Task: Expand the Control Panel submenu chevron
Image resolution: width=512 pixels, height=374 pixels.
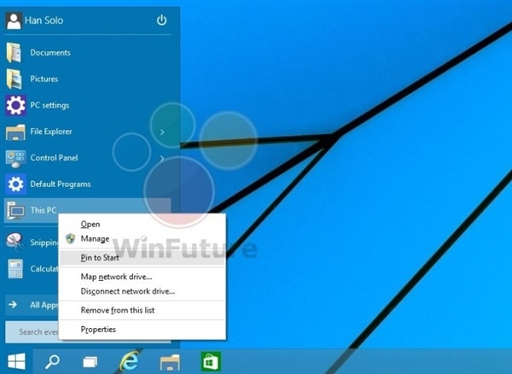Action: point(162,159)
